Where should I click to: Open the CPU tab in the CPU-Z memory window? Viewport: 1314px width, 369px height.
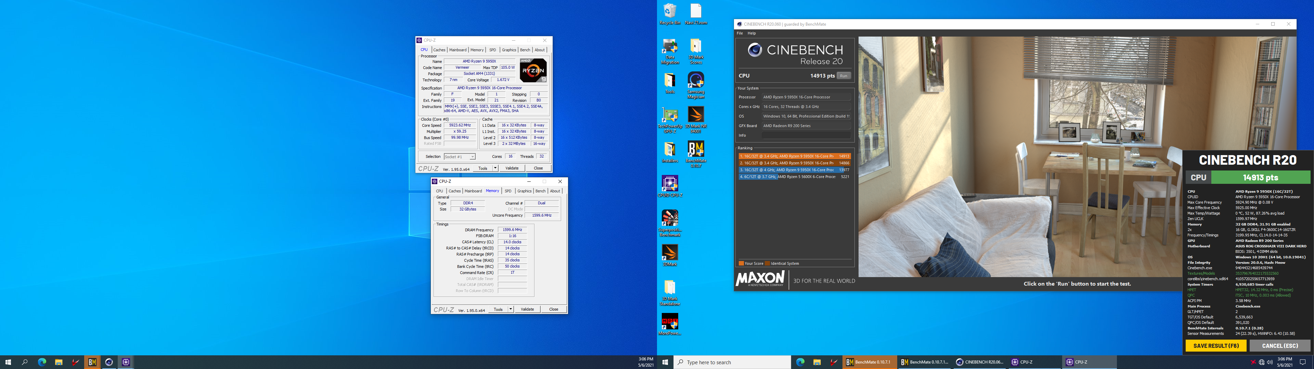coord(439,191)
